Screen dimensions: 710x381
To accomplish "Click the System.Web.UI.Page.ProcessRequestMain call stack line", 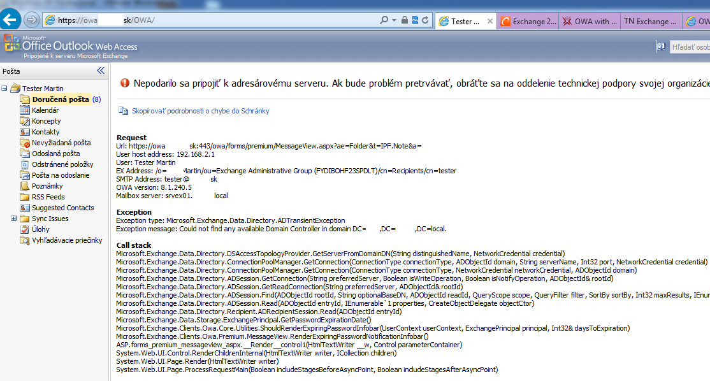I will pos(307,370).
